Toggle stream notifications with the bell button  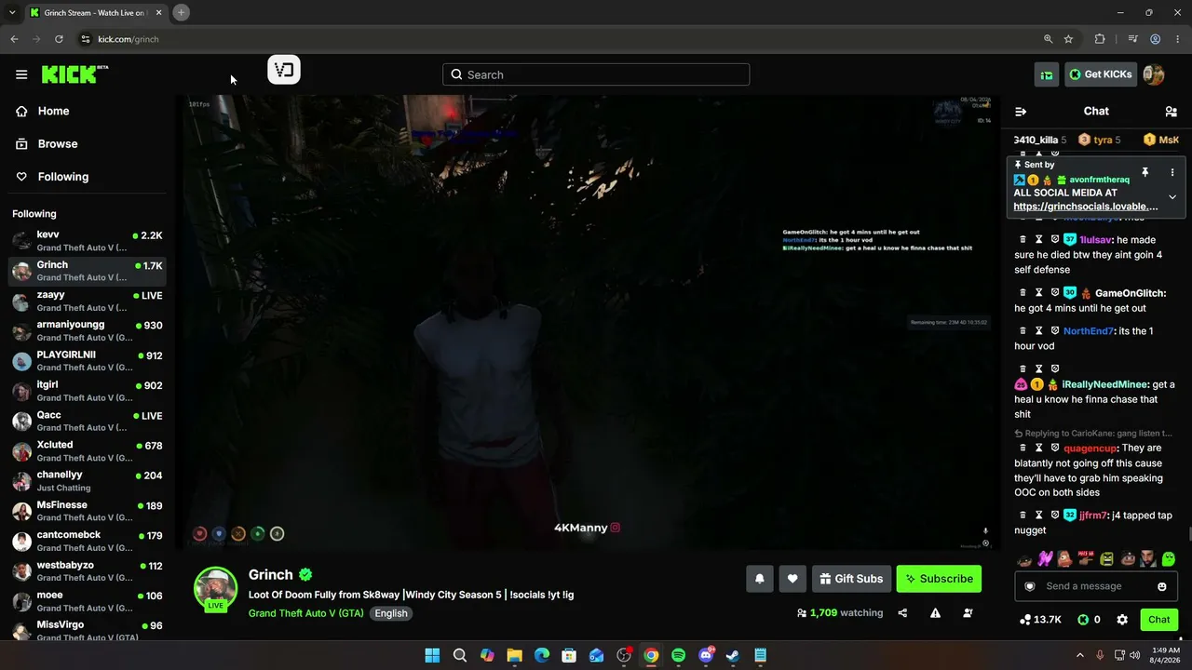[760, 579]
